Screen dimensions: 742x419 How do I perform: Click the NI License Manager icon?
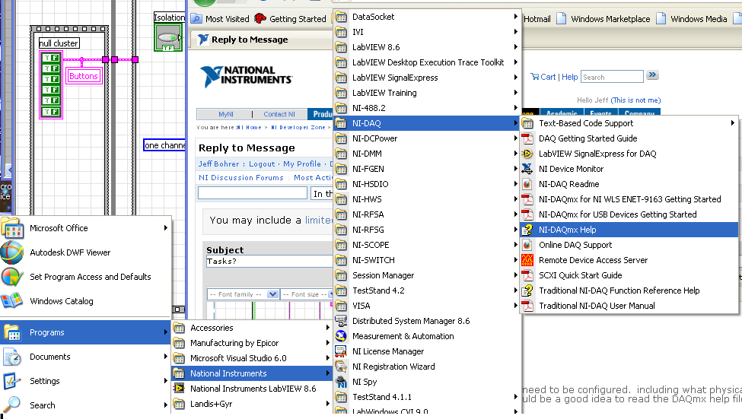tap(341, 351)
